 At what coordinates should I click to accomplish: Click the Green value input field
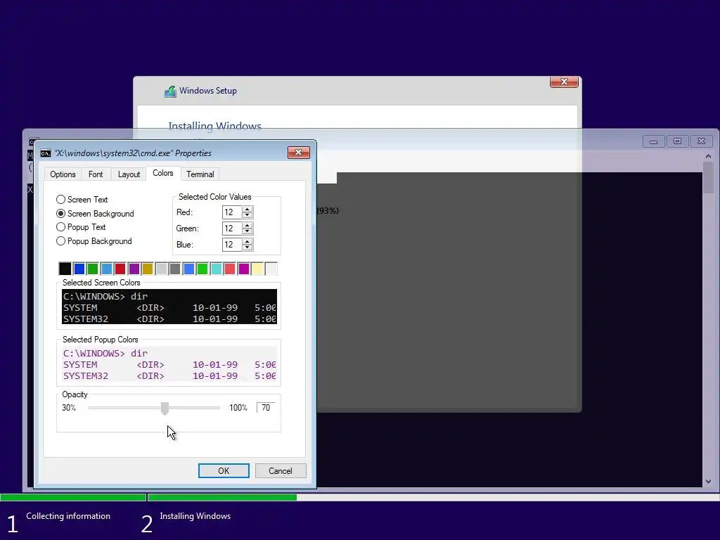pyautogui.click(x=232, y=229)
